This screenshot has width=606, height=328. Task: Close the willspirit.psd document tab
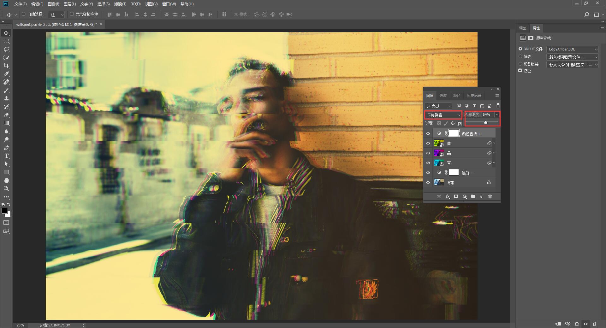[101, 24]
